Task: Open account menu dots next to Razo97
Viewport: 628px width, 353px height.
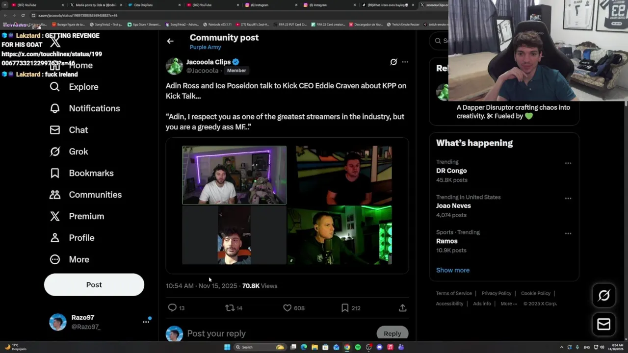Action: (x=146, y=322)
